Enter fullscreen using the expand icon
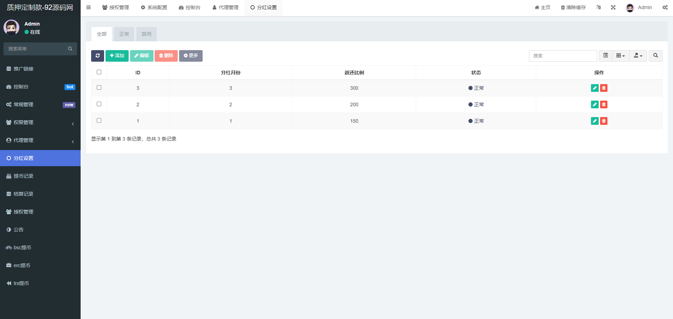This screenshot has height=319, width=673. (x=613, y=7)
